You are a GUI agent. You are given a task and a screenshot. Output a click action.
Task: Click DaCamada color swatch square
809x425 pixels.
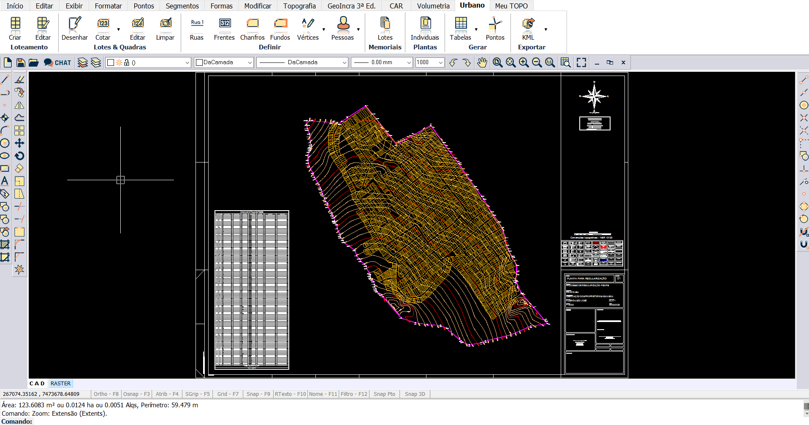point(200,62)
